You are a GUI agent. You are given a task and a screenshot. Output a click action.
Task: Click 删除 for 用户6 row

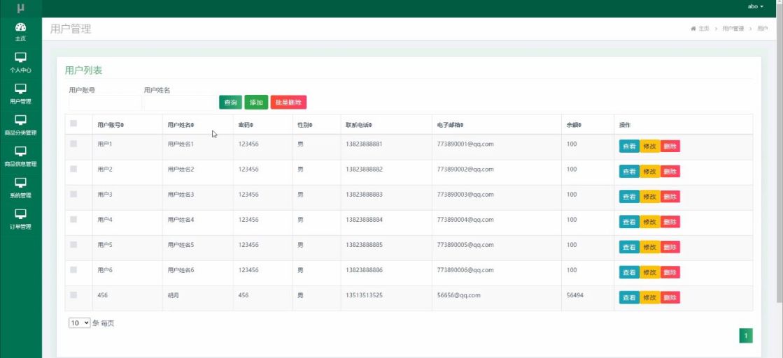click(670, 272)
